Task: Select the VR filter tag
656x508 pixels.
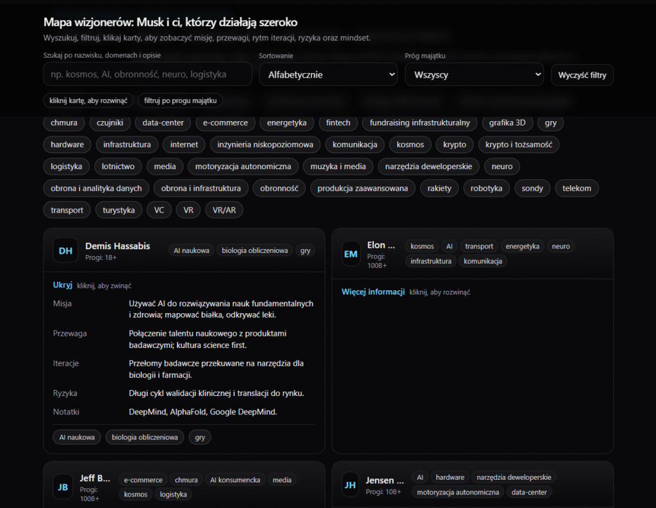Action: [x=188, y=210]
